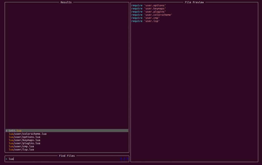Select lua/user/colorscheme.lua result
Screen dimensions: 262x165
click(28, 134)
